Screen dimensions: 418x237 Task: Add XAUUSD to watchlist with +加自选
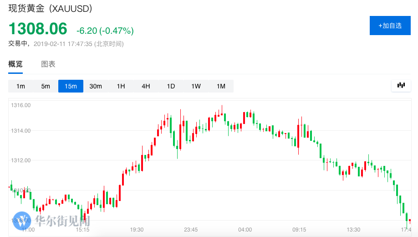point(390,26)
